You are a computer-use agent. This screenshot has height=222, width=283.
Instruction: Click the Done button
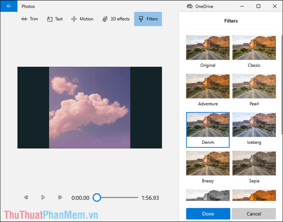click(x=208, y=213)
